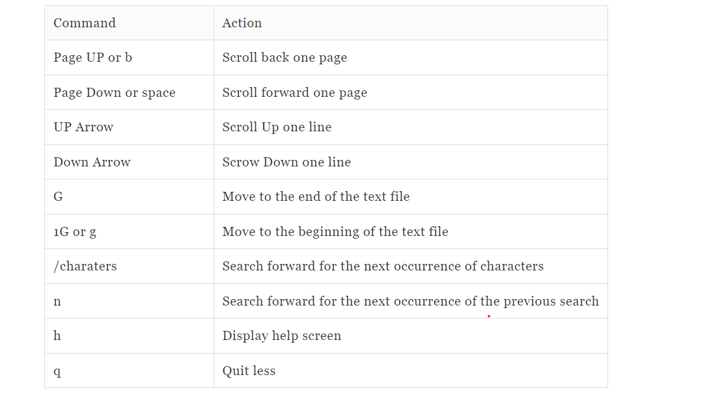Select the "1G or g" cell

click(x=75, y=232)
